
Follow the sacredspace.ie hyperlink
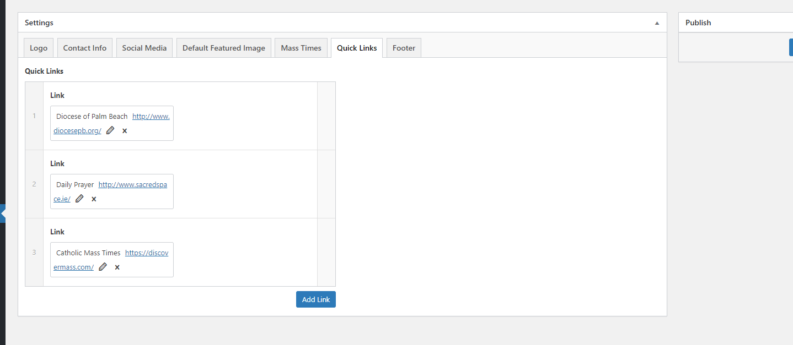click(x=132, y=185)
